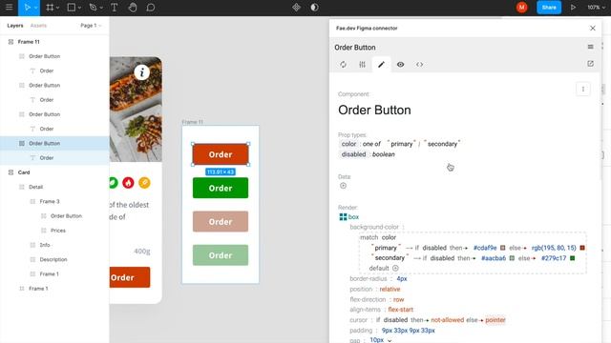
Task: Click the disabled prop type tag
Action: point(353,154)
